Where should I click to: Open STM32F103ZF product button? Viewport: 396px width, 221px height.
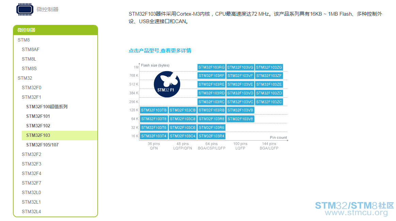coord(269,76)
